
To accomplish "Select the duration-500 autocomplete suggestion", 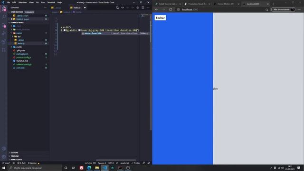I will (115, 34).
